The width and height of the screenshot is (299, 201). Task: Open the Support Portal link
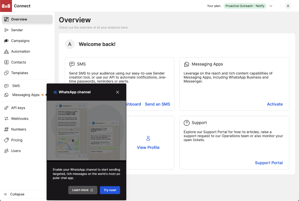tap(269, 163)
